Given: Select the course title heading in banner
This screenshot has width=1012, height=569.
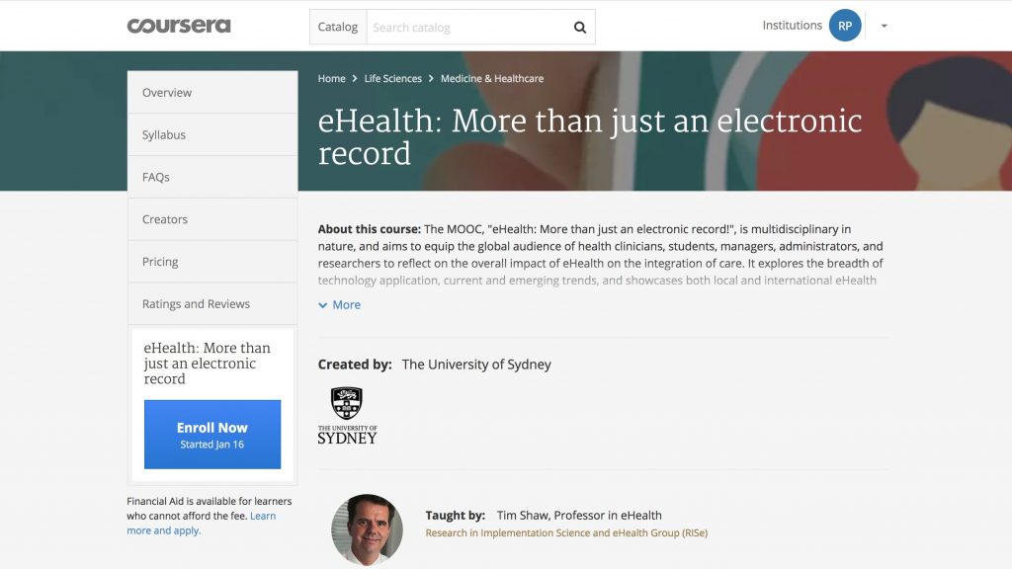Looking at the screenshot, I should tap(589, 136).
